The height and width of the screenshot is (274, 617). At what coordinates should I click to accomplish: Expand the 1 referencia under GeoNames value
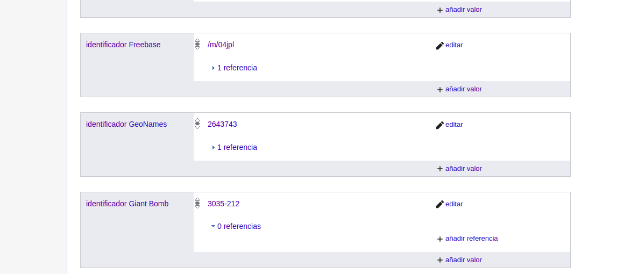pyautogui.click(x=237, y=147)
